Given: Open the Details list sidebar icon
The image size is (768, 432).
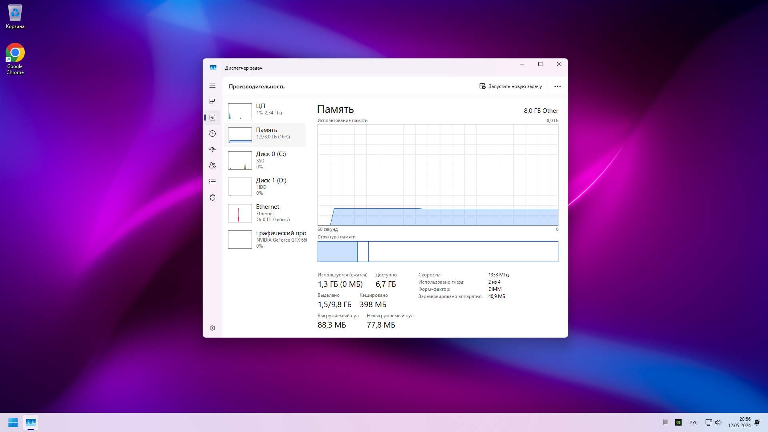Looking at the screenshot, I should 212,182.
